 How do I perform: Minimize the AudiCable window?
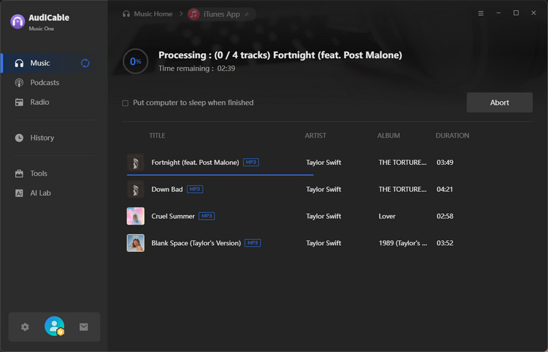(x=499, y=13)
